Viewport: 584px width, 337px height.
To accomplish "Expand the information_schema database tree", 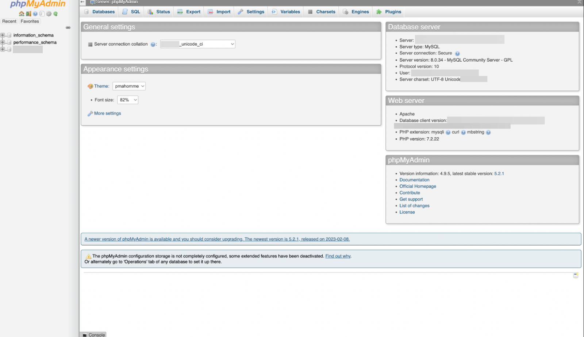I will coord(3,35).
